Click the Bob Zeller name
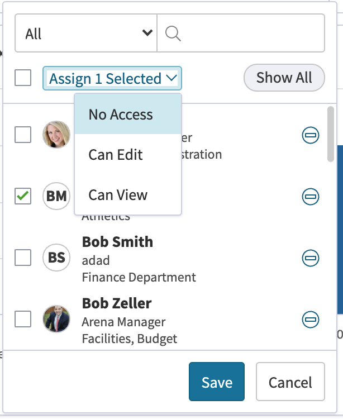 117,303
